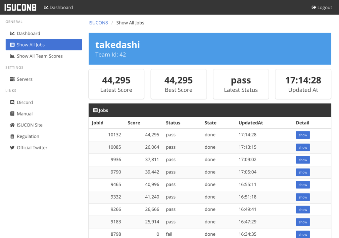Screen dimensions: 339x238
Task: Visit the ISUCON Site link
Action: coord(44,125)
